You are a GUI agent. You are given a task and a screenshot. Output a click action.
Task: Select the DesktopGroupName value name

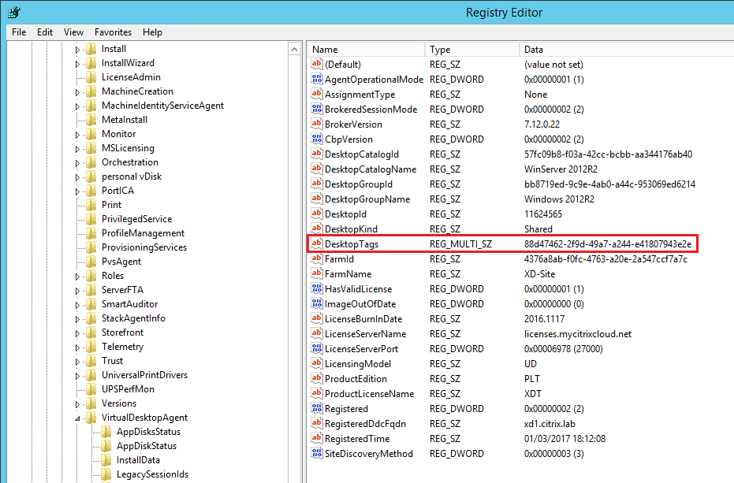click(x=367, y=199)
